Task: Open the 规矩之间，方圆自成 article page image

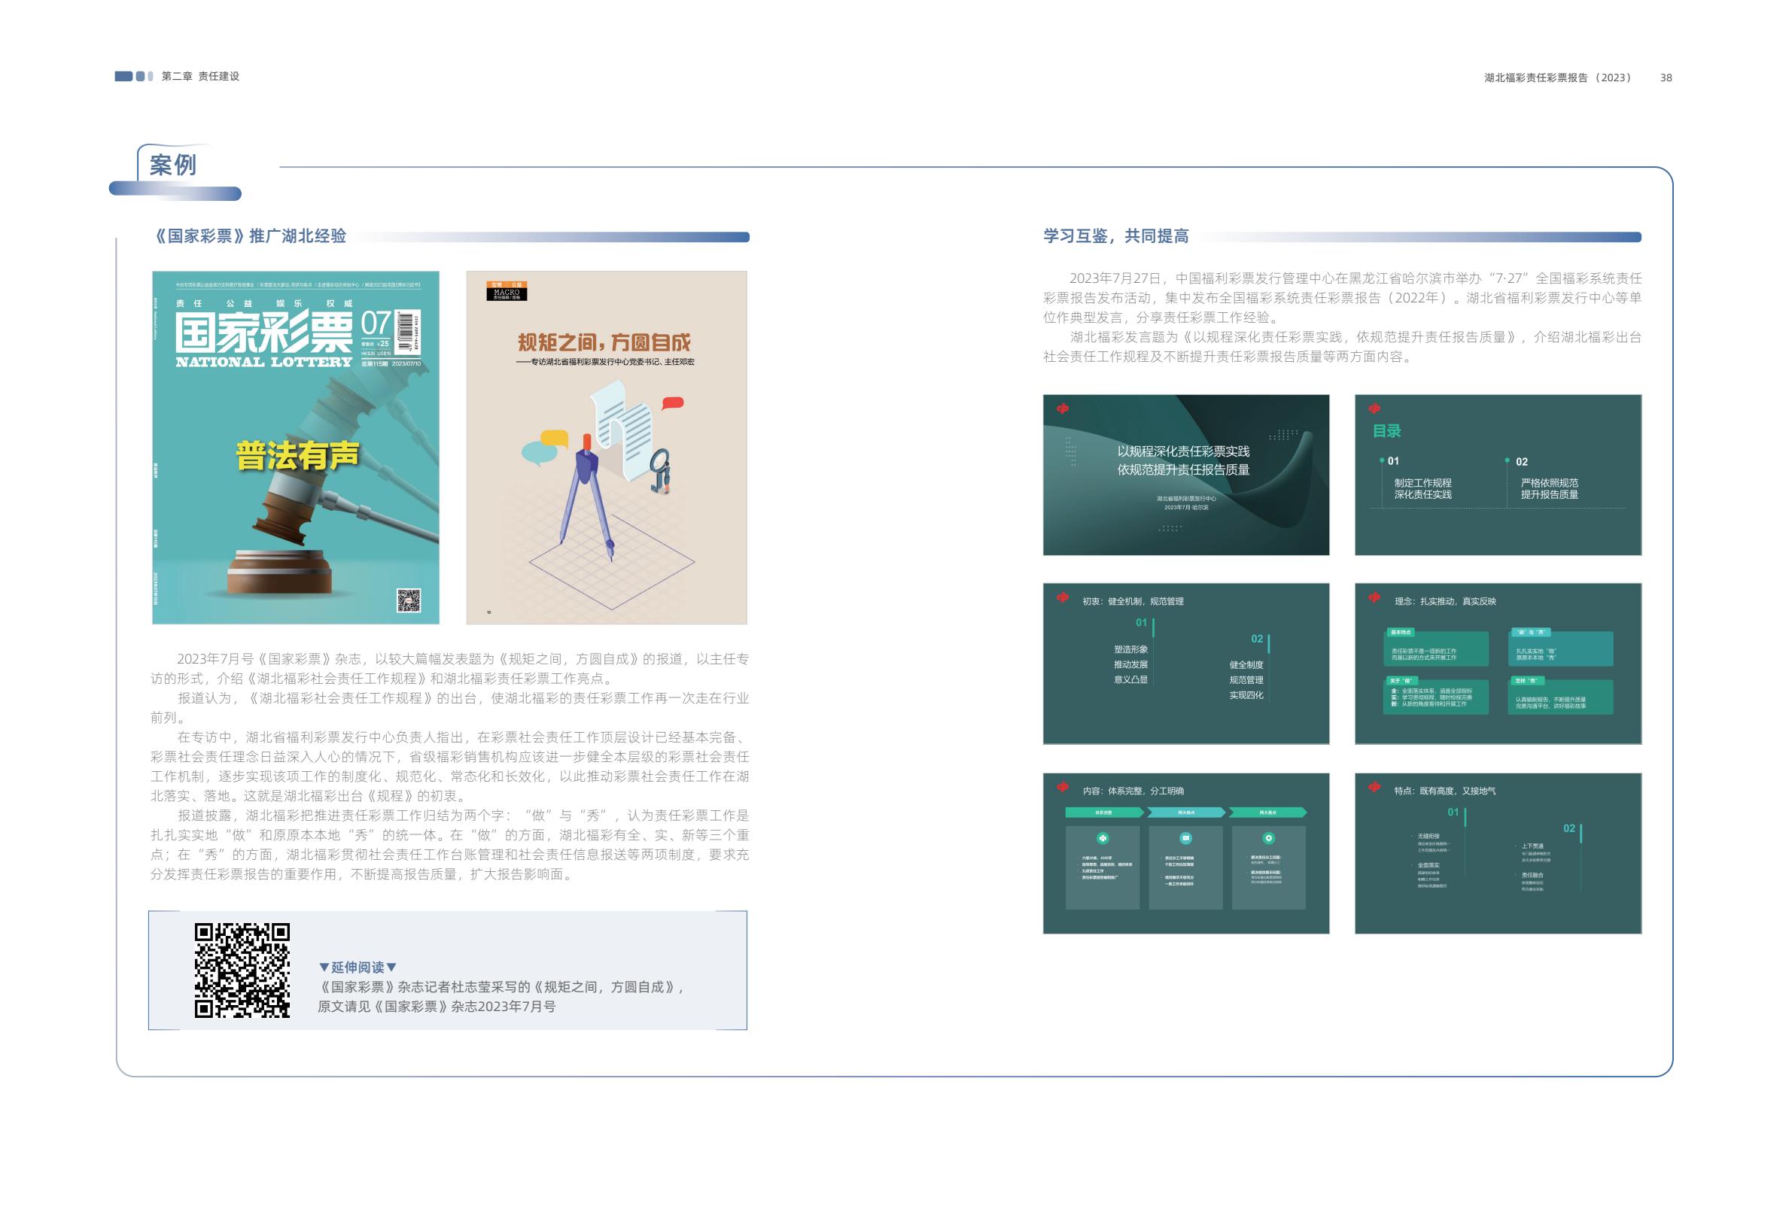Action: coord(606,447)
